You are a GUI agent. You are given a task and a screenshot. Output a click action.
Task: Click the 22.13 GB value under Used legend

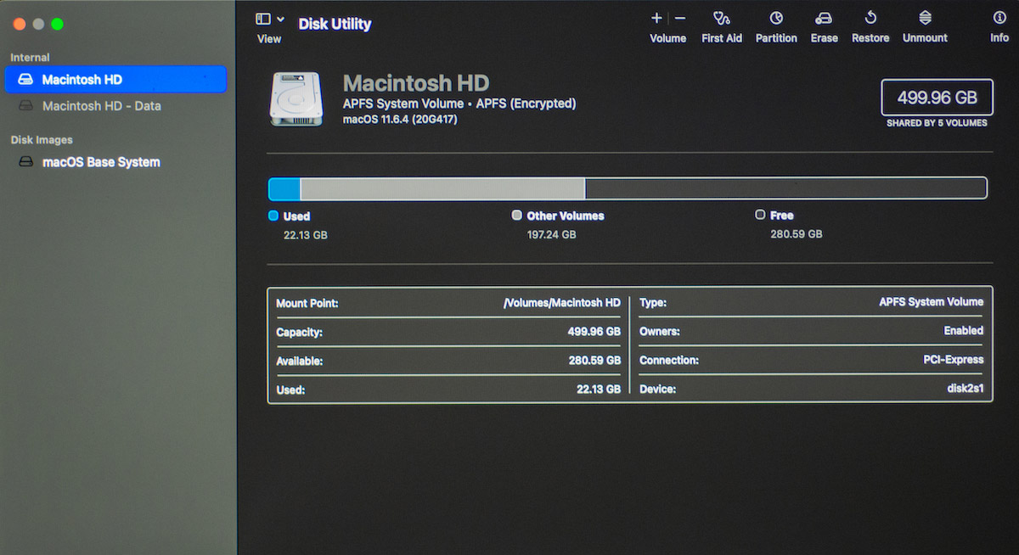point(305,235)
